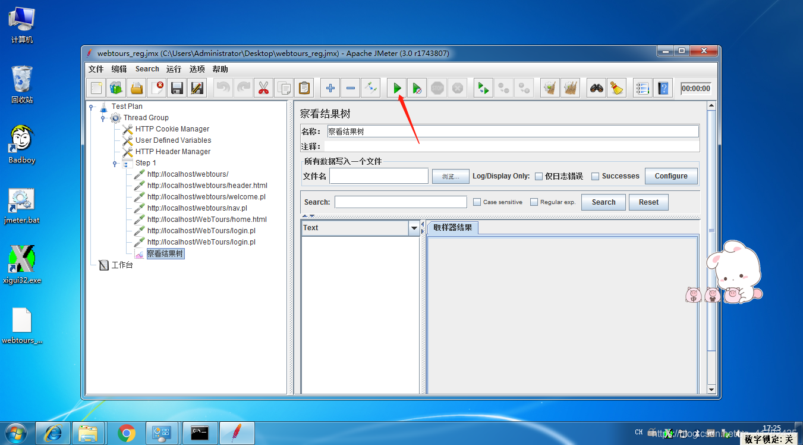
Task: Select User Defined Variables node
Action: (x=173, y=140)
